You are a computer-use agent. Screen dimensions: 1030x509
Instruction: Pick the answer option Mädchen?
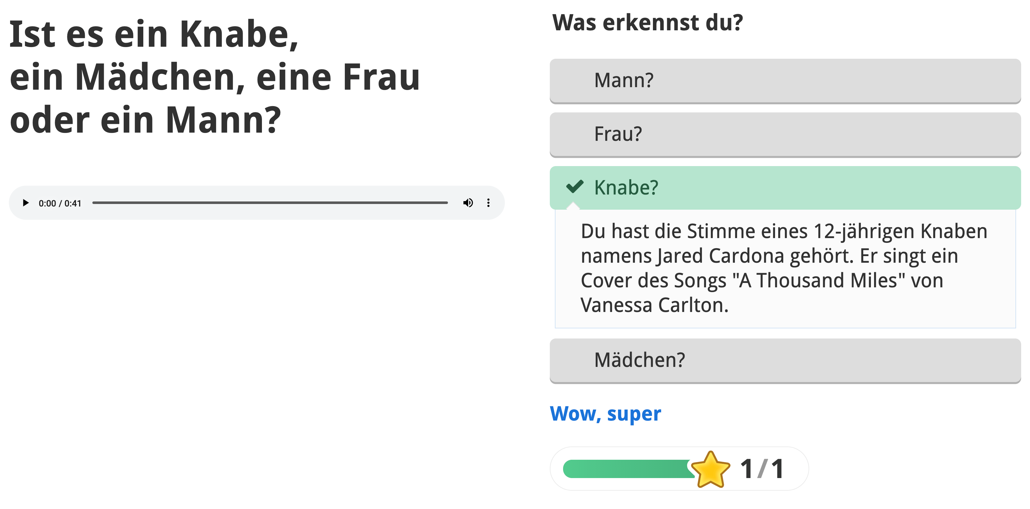click(785, 360)
